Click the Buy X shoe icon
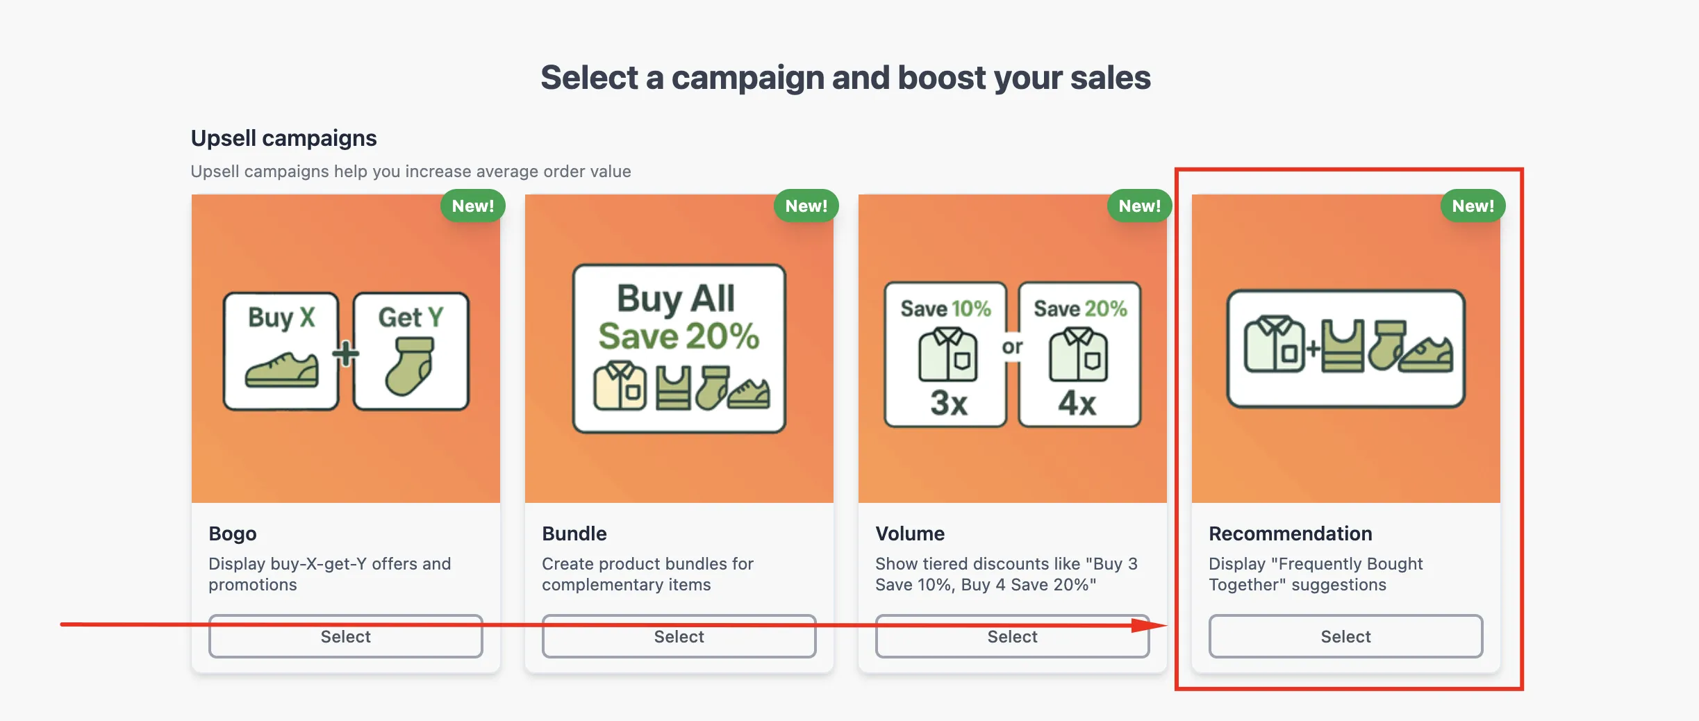Image resolution: width=1699 pixels, height=721 pixels. point(281,370)
